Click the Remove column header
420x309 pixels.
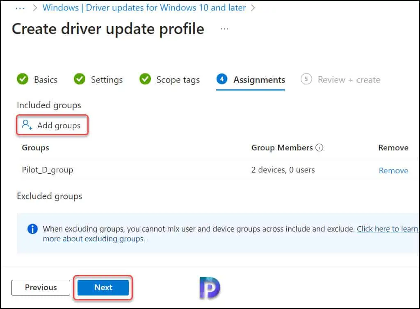click(x=393, y=148)
